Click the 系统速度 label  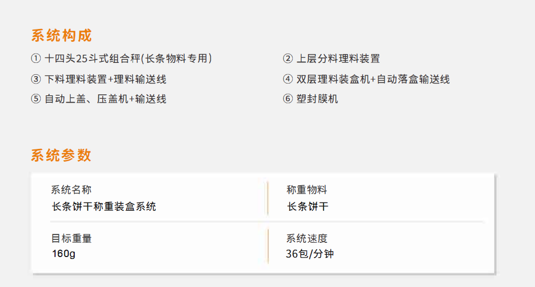pyautogui.click(x=307, y=238)
